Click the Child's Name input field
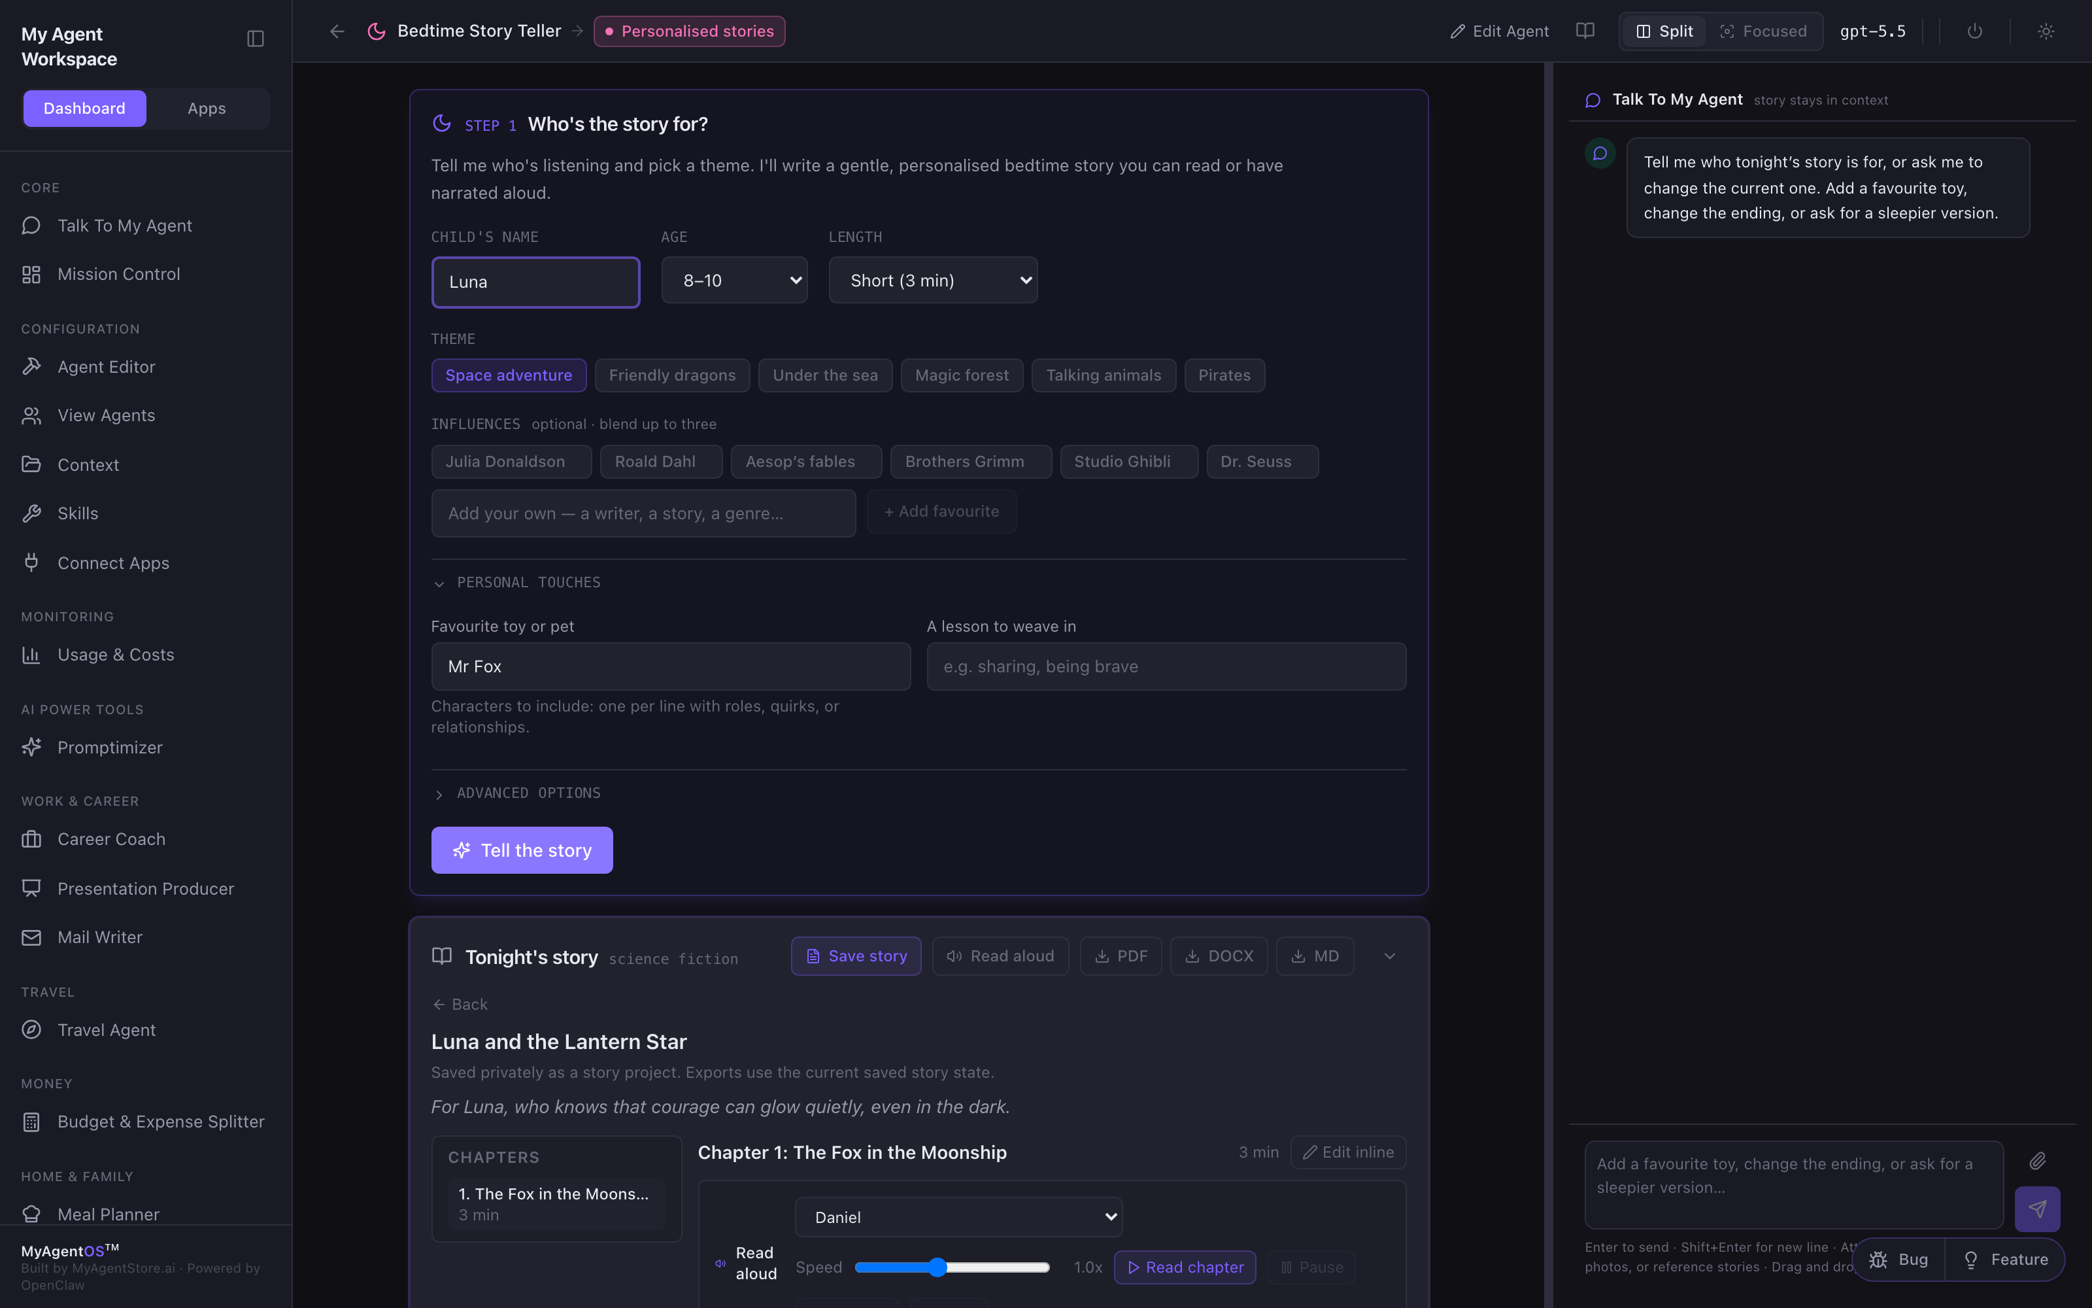The image size is (2092, 1308). 535,282
